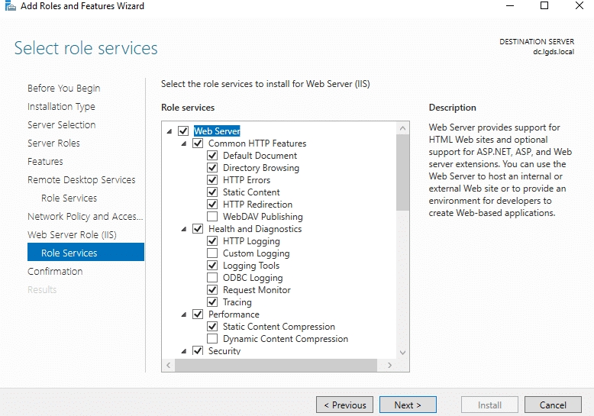Screen dimensions: 594x416
Task: Maximize the wizard window
Action: (x=544, y=6)
